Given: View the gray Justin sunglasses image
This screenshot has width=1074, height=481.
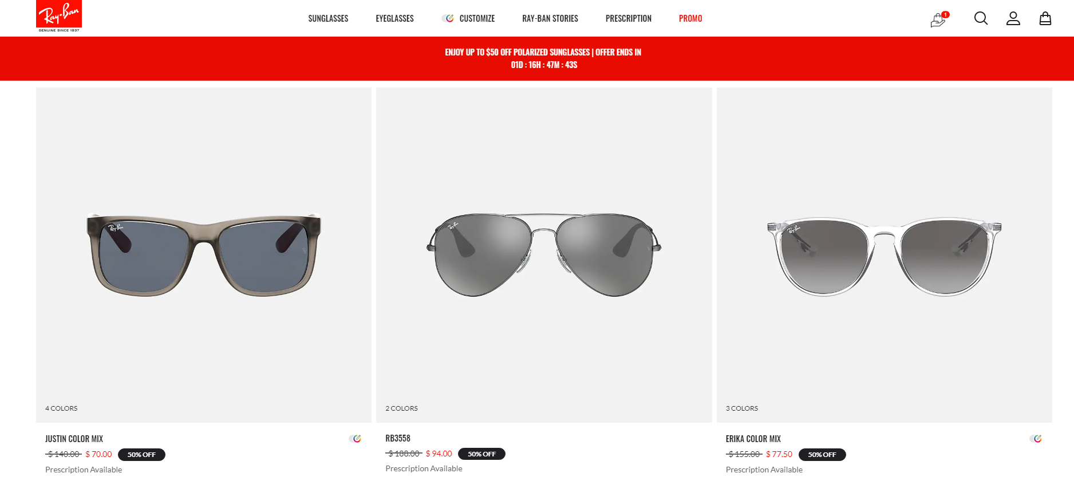Looking at the screenshot, I should [x=204, y=255].
